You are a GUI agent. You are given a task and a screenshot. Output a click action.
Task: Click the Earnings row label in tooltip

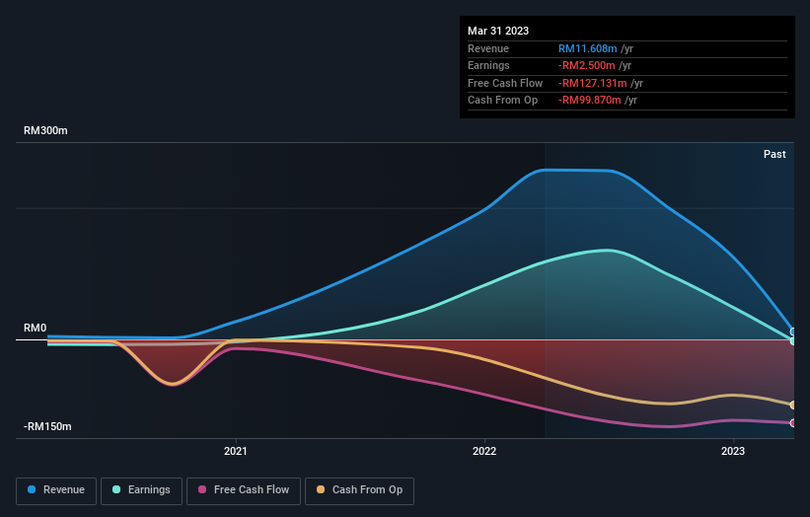[x=488, y=65]
